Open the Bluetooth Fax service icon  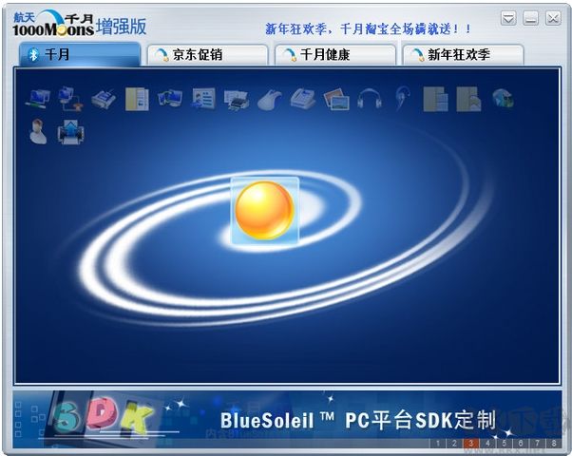tap(303, 99)
